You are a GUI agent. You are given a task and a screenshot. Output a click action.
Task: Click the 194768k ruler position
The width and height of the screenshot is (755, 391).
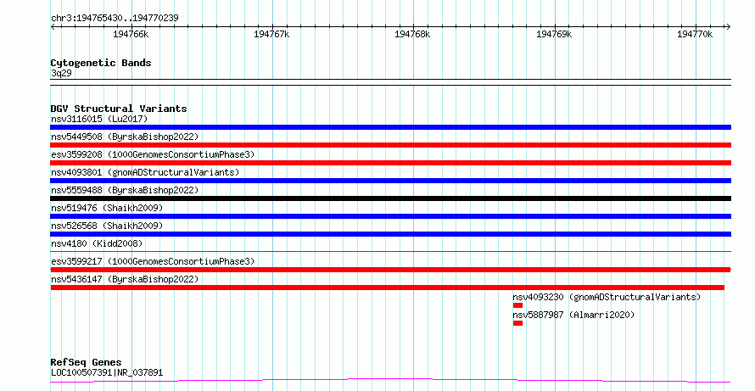point(412,34)
